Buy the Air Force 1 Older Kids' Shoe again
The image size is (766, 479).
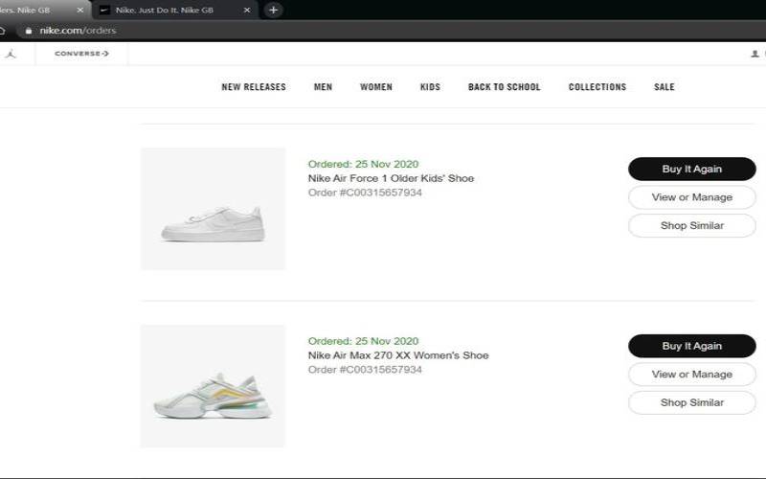pos(691,170)
